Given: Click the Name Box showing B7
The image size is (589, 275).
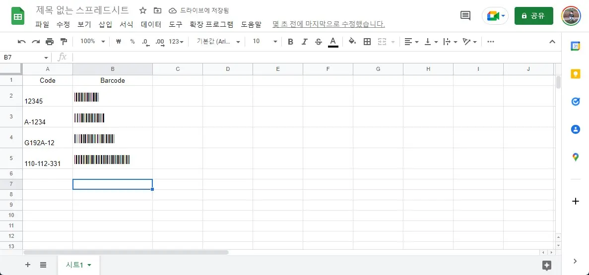Looking at the screenshot, I should pos(25,57).
